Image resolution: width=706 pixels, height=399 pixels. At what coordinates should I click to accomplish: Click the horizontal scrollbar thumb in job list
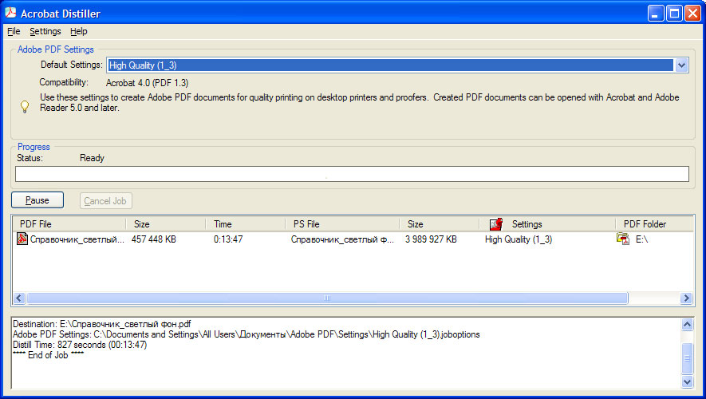click(327, 298)
